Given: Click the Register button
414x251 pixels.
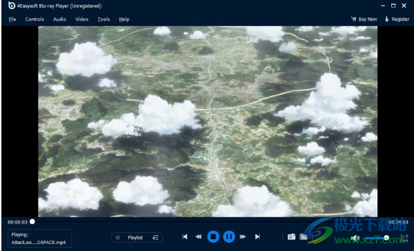Looking at the screenshot, I should click(397, 19).
